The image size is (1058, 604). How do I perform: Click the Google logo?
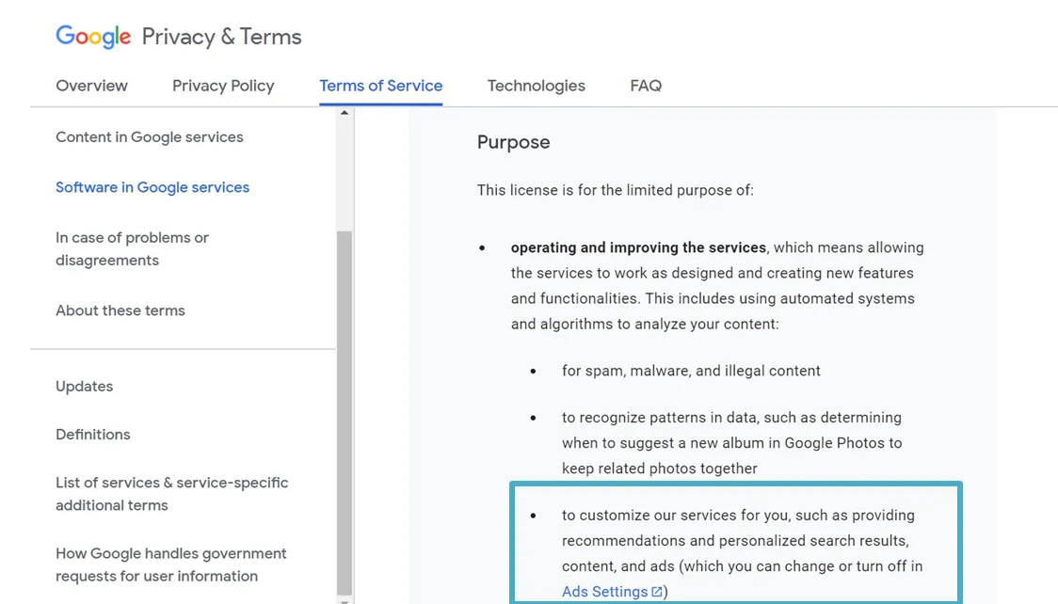coord(93,36)
